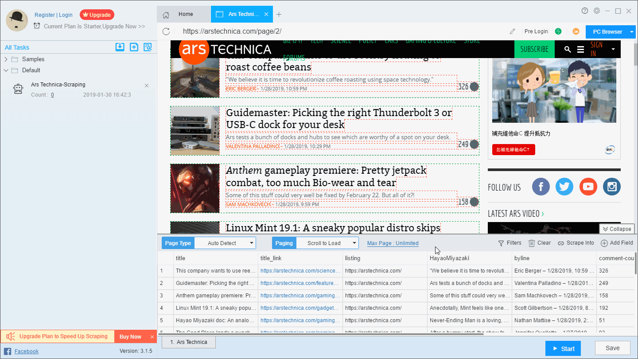638x359 pixels.
Task: Remove the Ars Technica-Scraping task with its X
Action: 147,86
